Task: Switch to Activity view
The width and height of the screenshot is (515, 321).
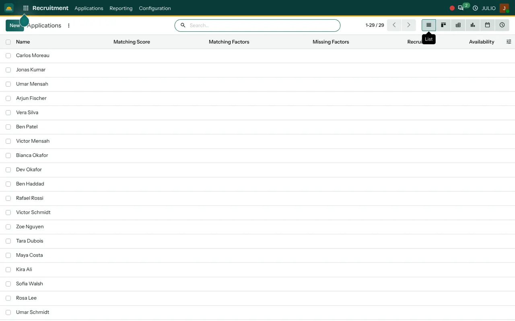Action: [502, 25]
